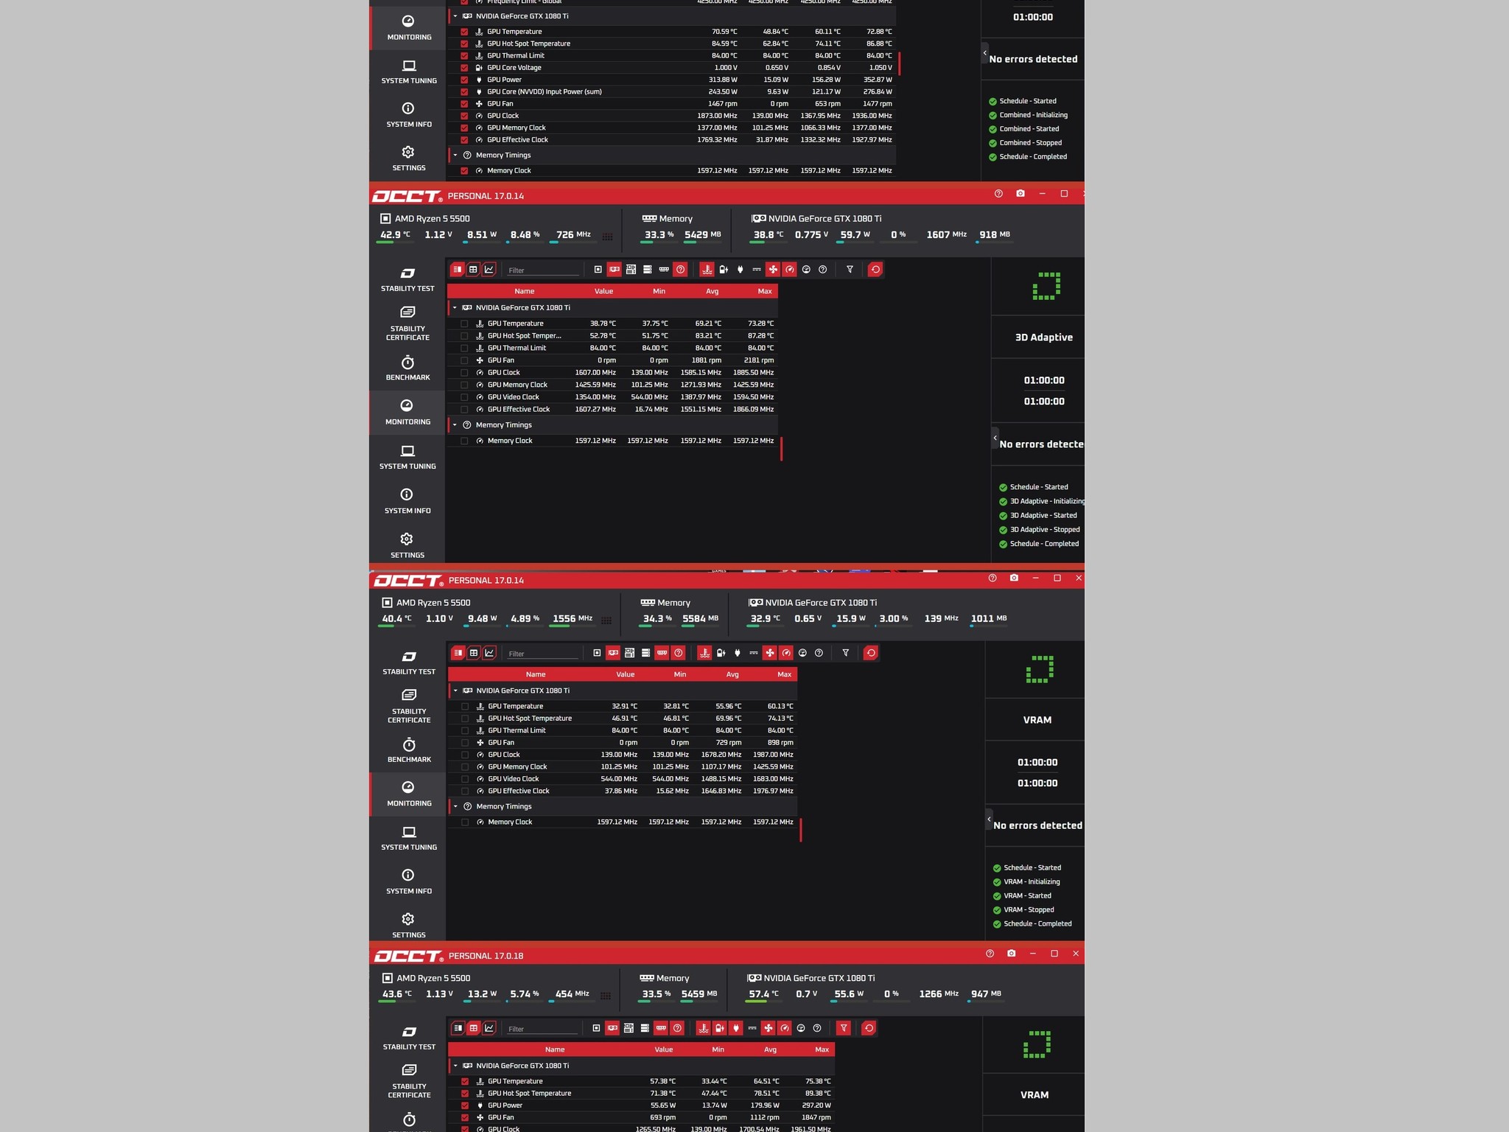
Task: Open help icon in 17.0.18 title bar
Action: click(x=990, y=954)
